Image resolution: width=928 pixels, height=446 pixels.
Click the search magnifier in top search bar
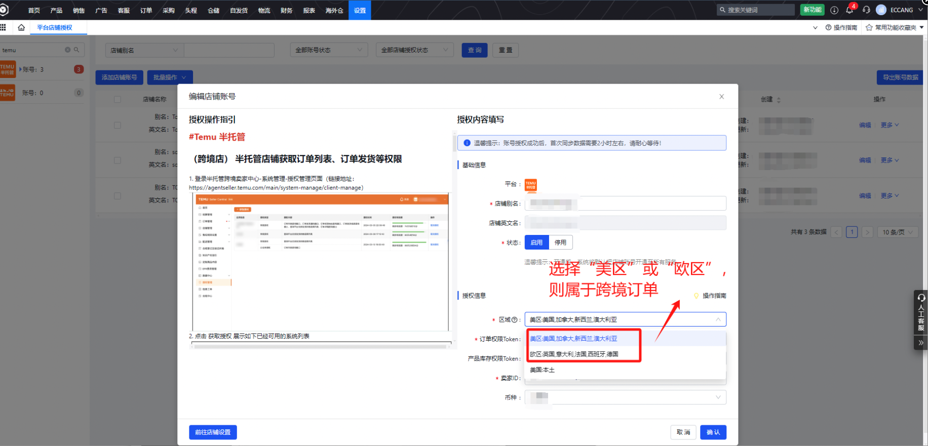click(722, 10)
